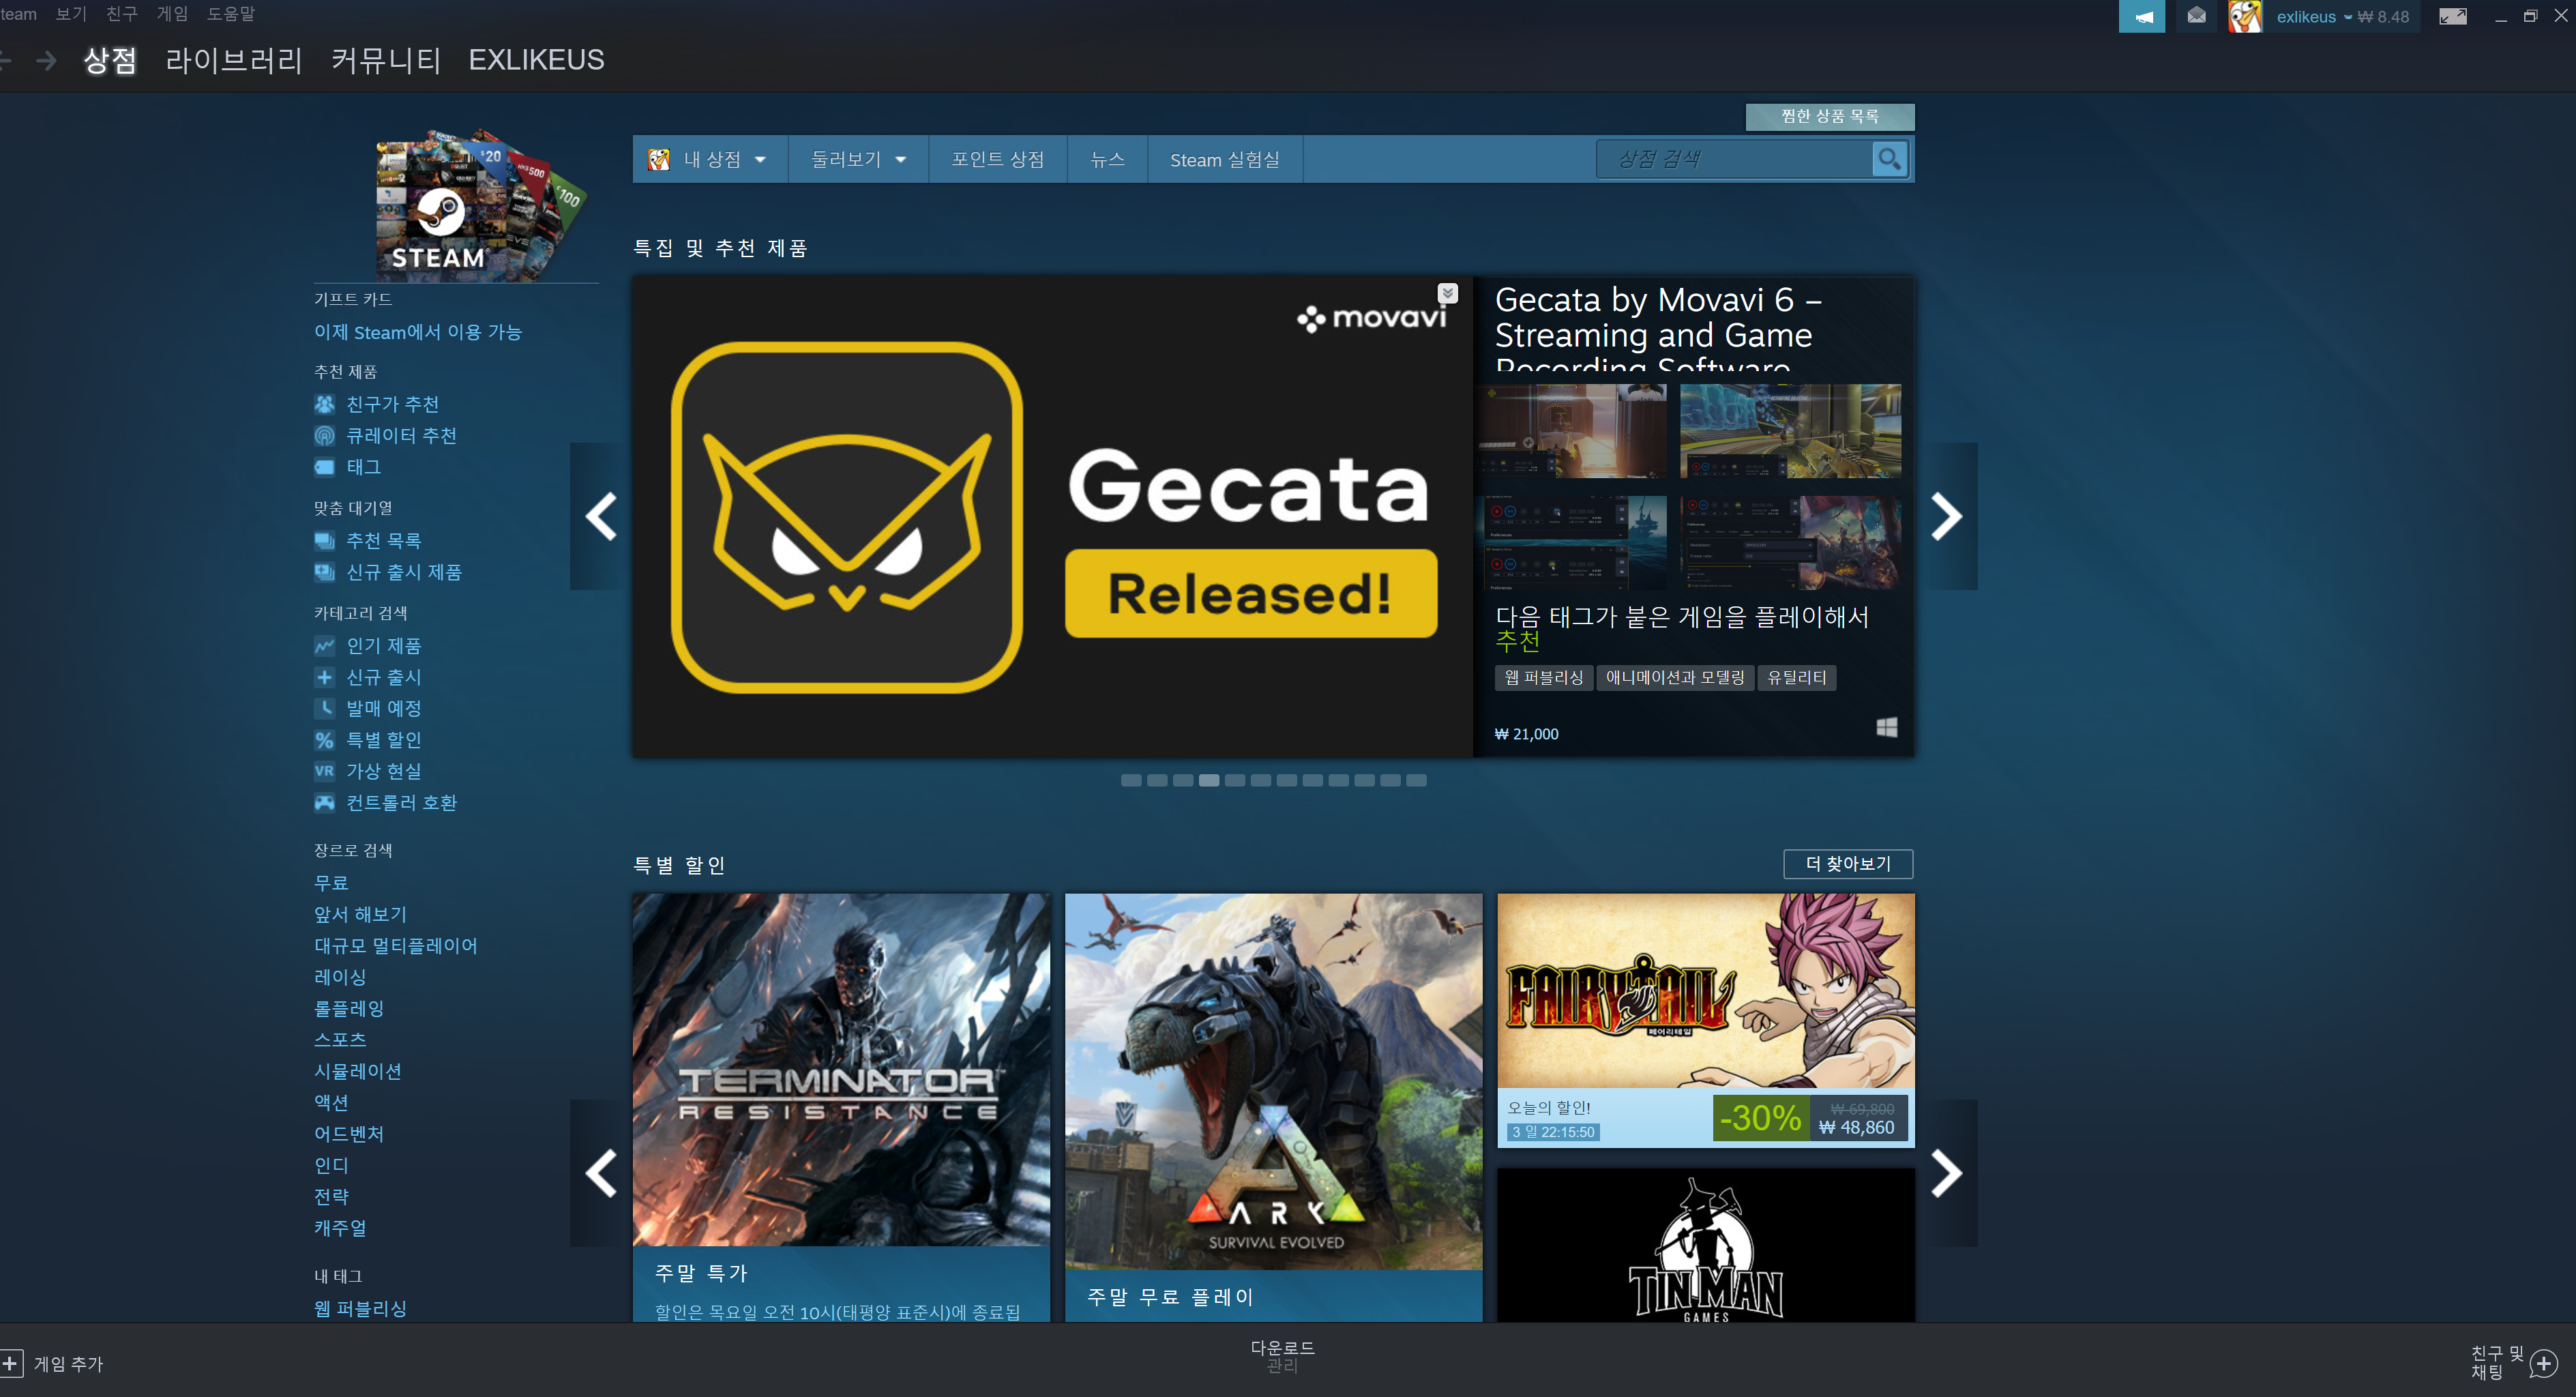
Task: Click the VR 가상 현실 icon
Action: click(x=324, y=771)
